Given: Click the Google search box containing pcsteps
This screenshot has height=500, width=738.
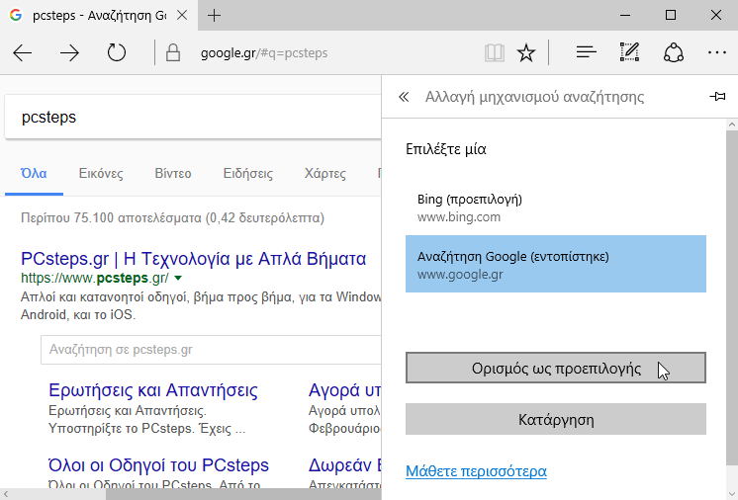Looking at the screenshot, I should pyautogui.click(x=193, y=117).
